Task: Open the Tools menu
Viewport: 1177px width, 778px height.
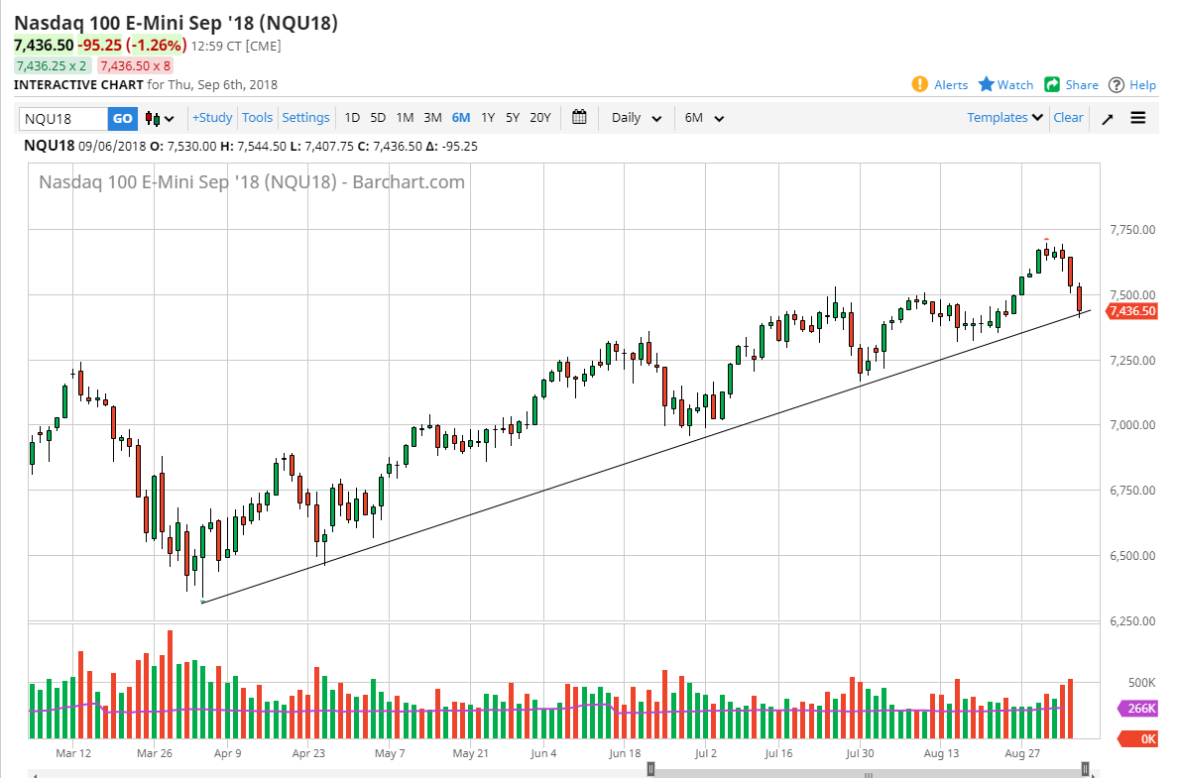Action: click(257, 118)
